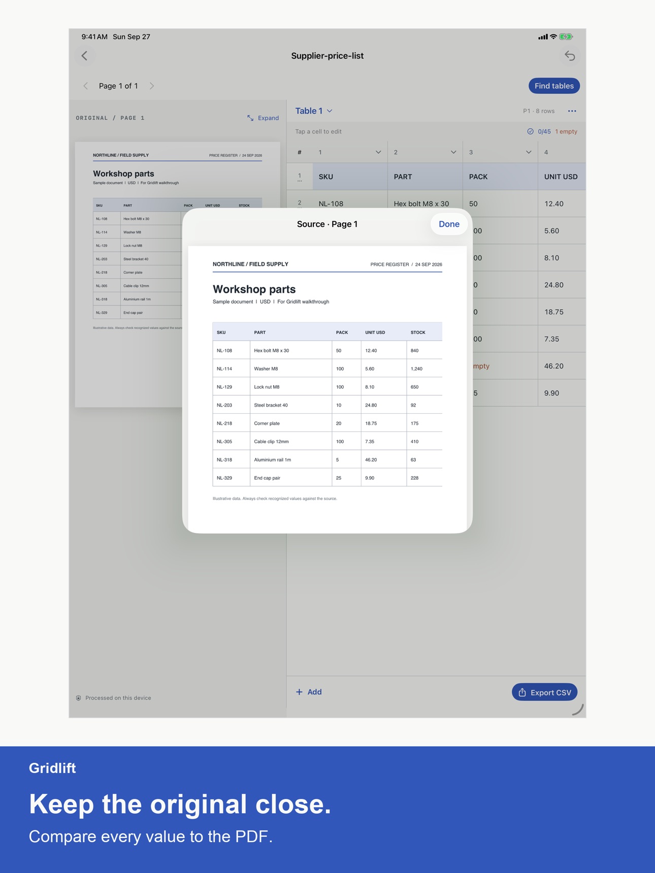The width and height of the screenshot is (655, 873).
Task: Add a new row with Add
Action: [x=309, y=692]
